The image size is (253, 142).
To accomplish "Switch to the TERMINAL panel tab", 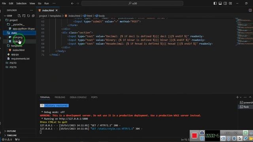I will click(x=45, y=97).
